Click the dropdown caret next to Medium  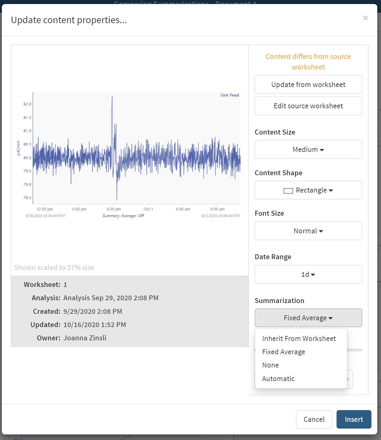point(322,149)
